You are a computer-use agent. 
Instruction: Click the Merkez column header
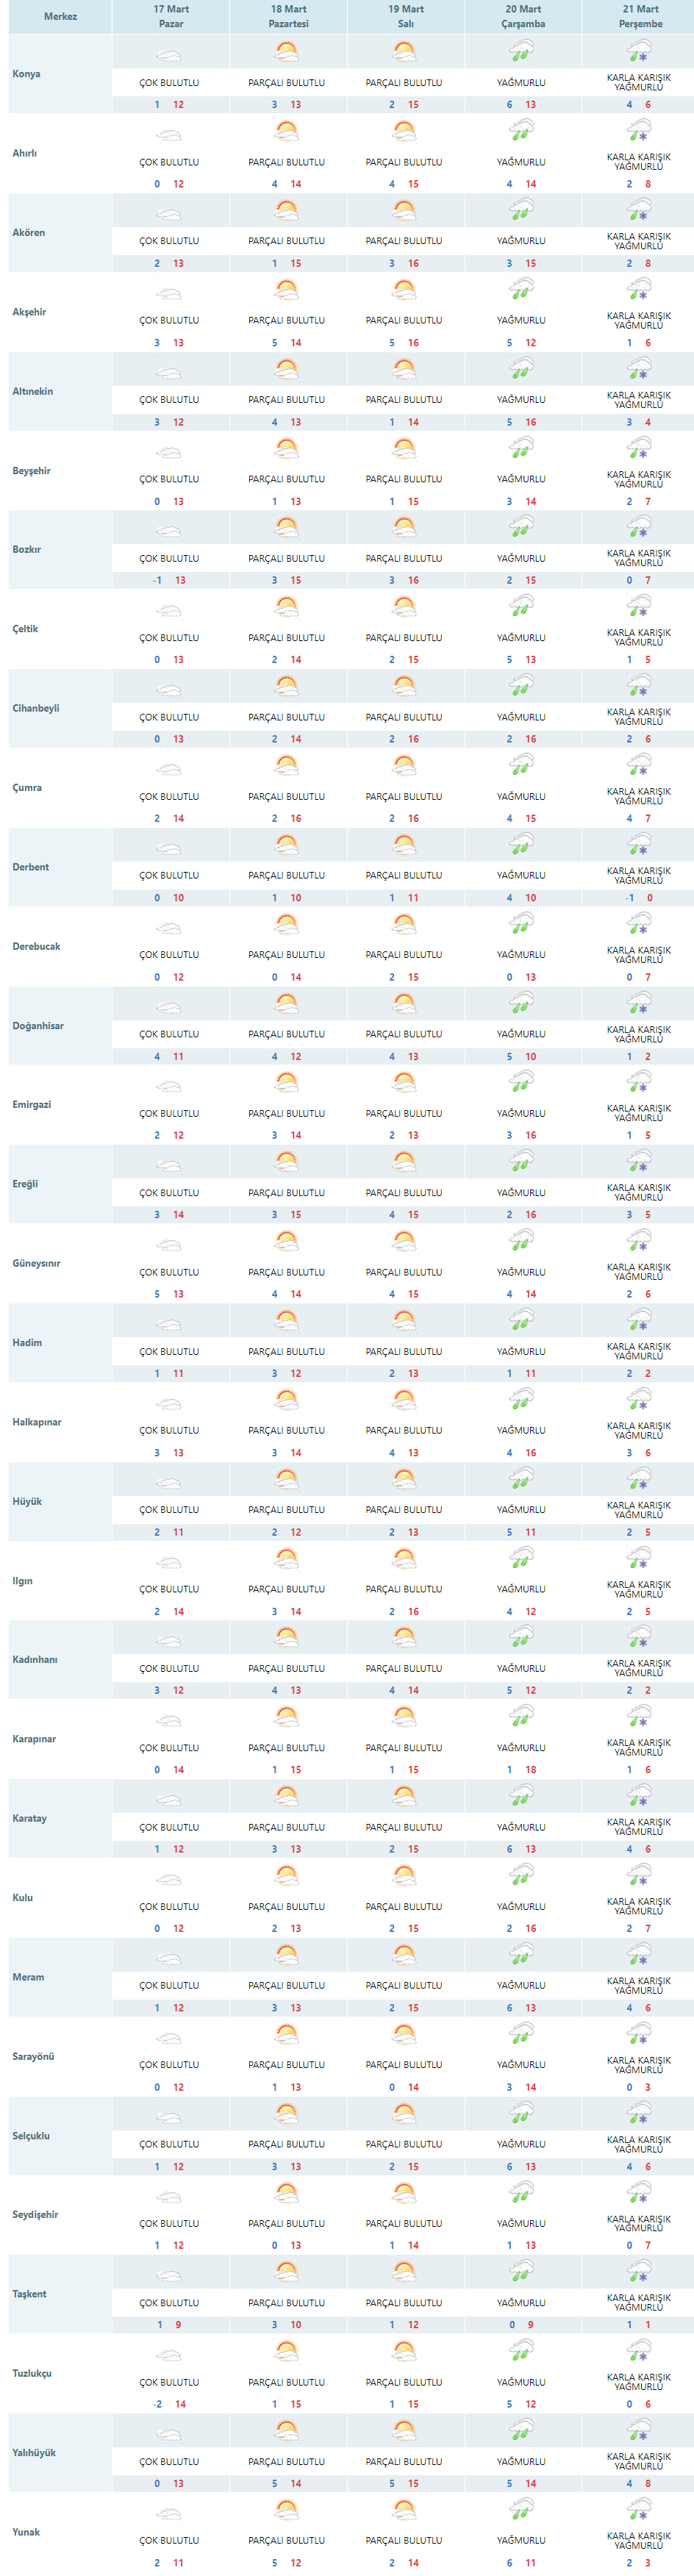(60, 16)
